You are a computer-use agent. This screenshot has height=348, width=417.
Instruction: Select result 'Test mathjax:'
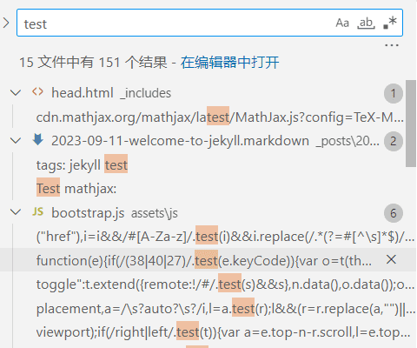tap(76, 189)
